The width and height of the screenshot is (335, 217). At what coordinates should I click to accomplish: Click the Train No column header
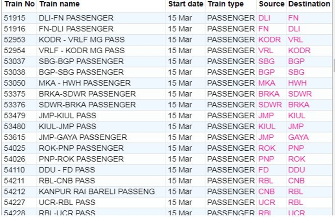coord(19,4)
